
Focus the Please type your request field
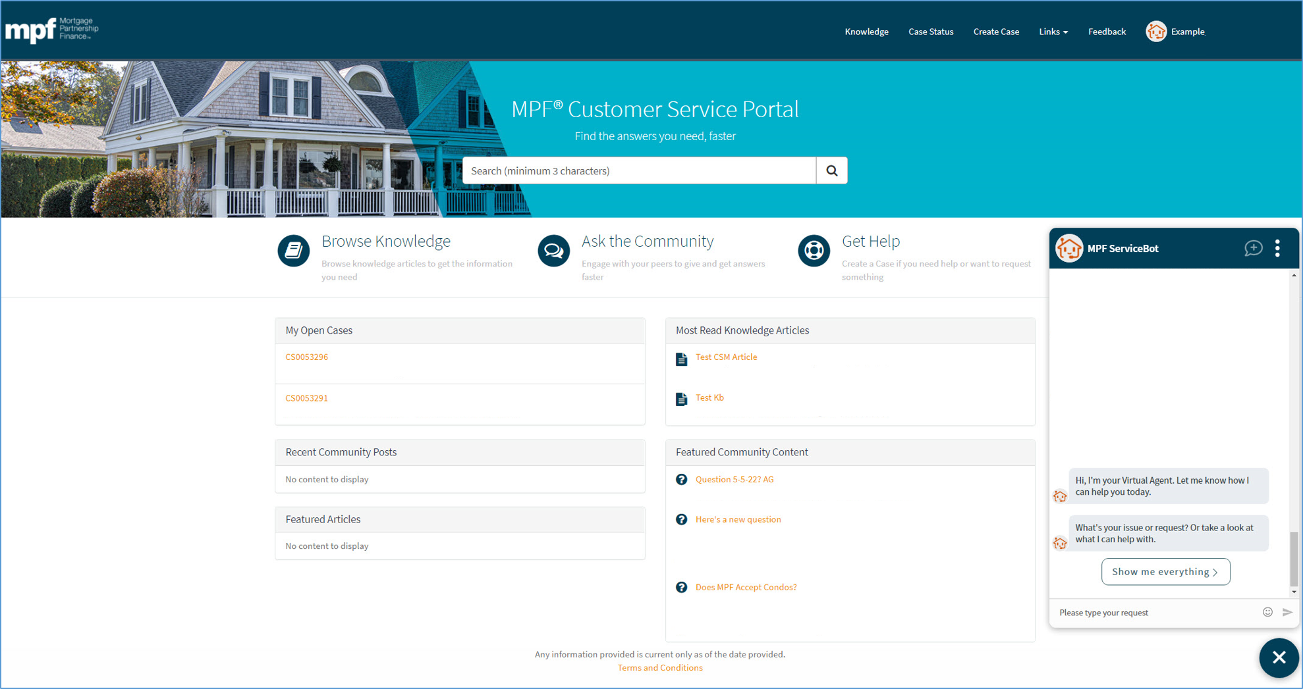pos(1156,613)
